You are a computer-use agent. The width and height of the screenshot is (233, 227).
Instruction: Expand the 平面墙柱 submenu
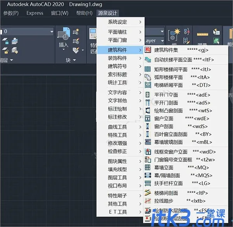click(120, 32)
